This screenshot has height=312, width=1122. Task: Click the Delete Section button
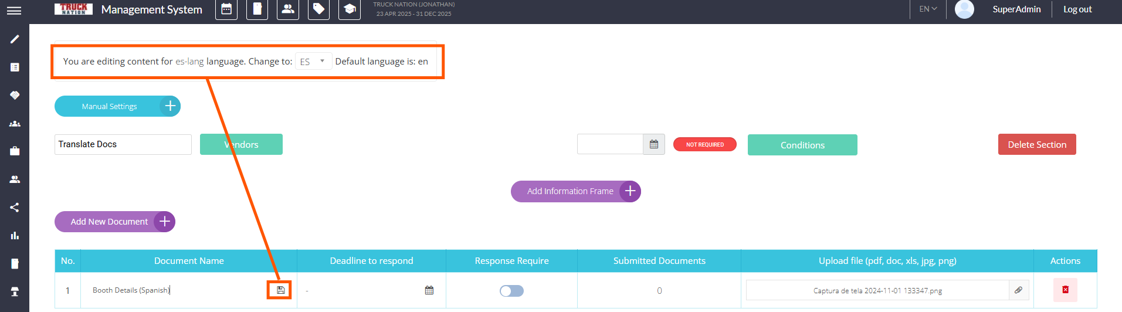(1036, 144)
